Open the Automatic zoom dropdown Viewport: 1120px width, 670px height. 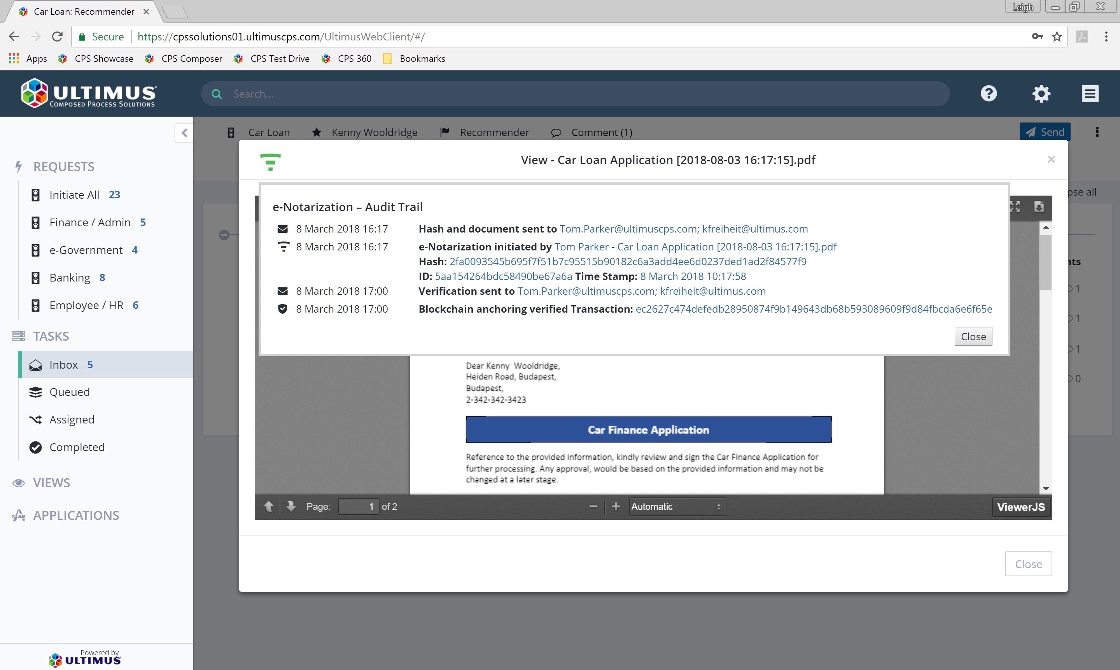677,507
